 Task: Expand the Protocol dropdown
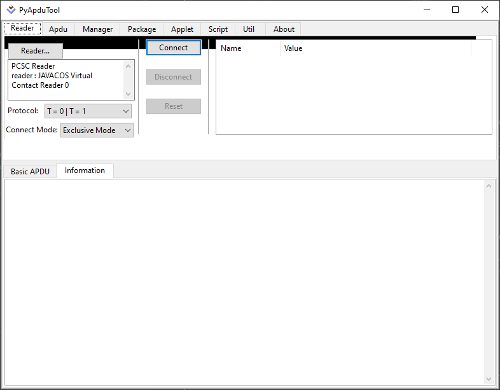click(x=88, y=111)
